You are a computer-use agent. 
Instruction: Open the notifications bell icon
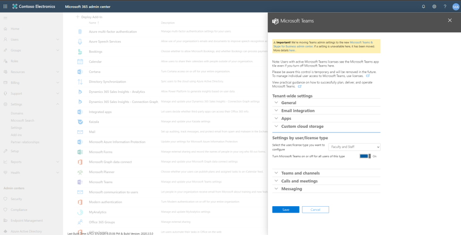point(423,7)
